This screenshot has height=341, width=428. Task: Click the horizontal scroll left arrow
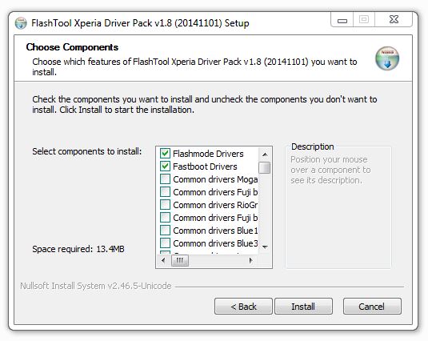coord(163,260)
